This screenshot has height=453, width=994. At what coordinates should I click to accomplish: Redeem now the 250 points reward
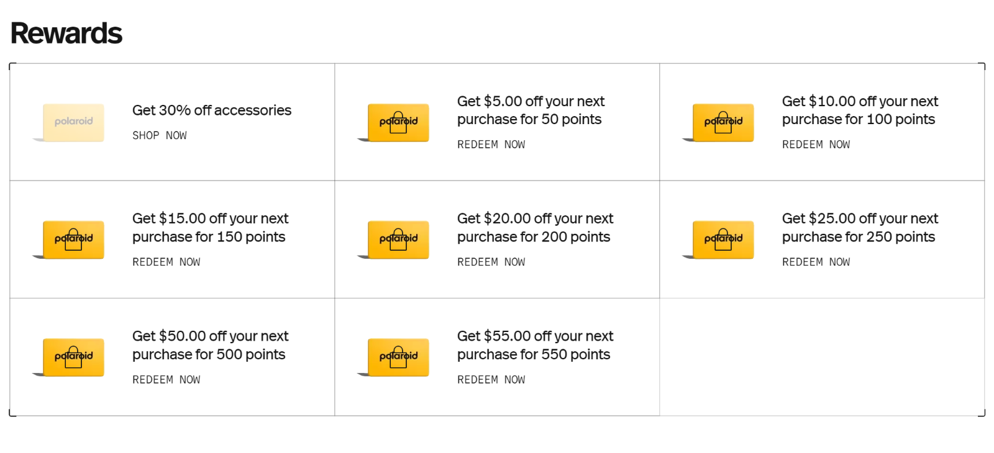coord(816,262)
